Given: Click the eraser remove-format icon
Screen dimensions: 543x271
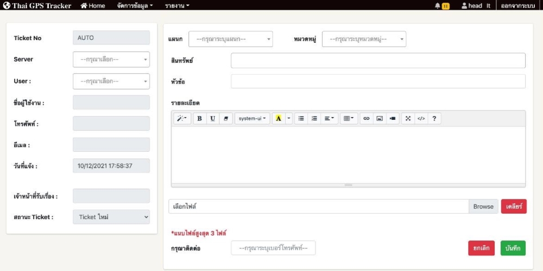Looking at the screenshot, I should tap(226, 118).
